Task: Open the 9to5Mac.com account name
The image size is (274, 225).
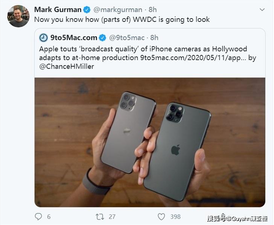Action: click(x=73, y=38)
